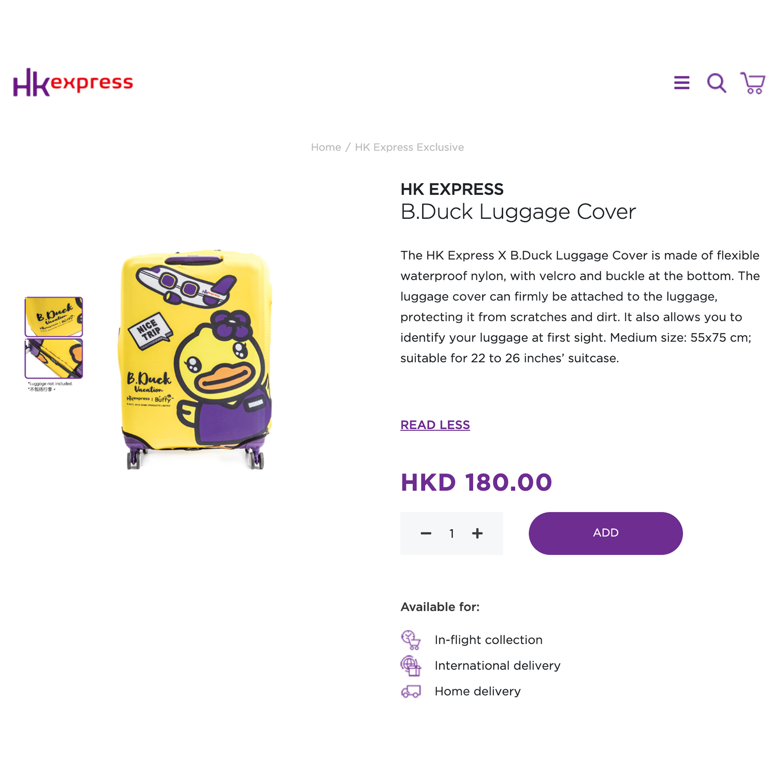Click the HKD 180.00 price text
This screenshot has height=775, width=775.
pyautogui.click(x=476, y=482)
